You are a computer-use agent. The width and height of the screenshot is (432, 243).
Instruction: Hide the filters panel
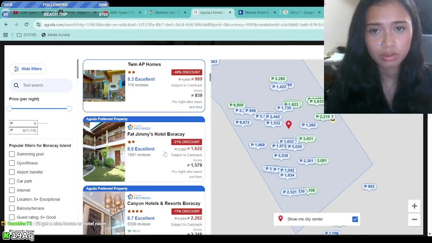28,69
